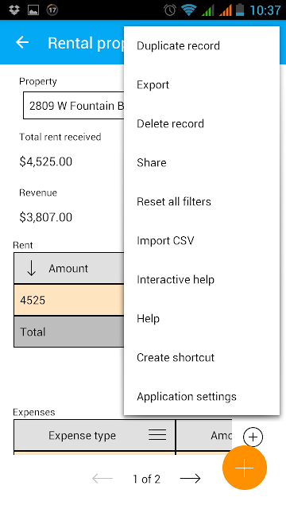Open the Expense type column menu icon
The height and width of the screenshot is (509, 286).
click(157, 435)
